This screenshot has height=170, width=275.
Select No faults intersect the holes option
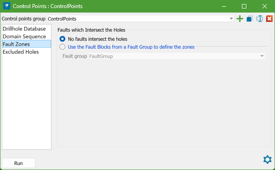[62, 39]
